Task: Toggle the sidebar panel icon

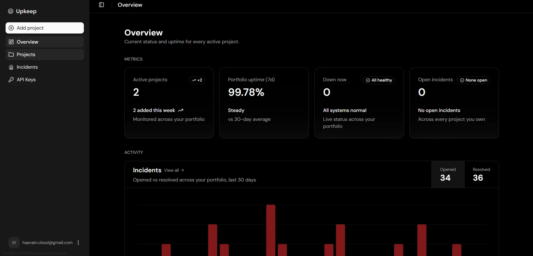Action: tap(101, 5)
